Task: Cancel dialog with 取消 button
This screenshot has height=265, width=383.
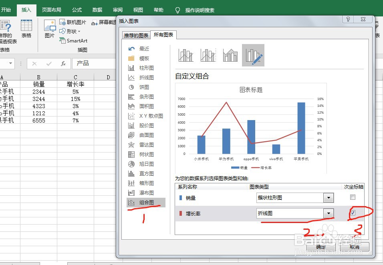Action: click(355, 247)
